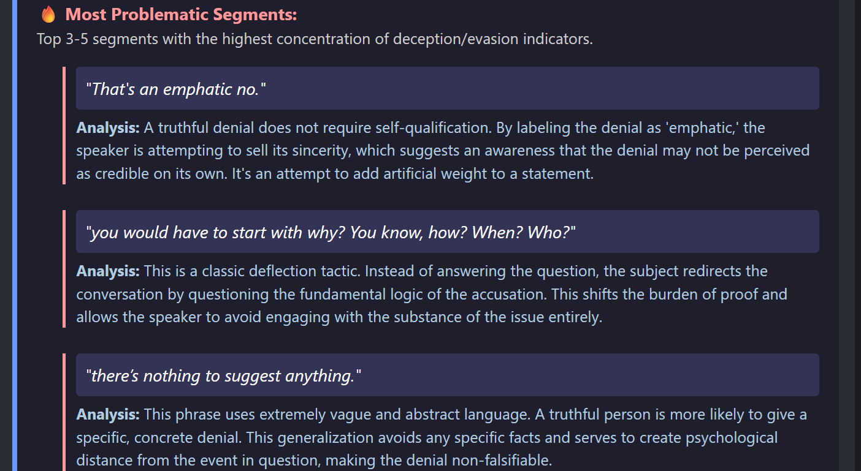861x471 pixels.
Task: Click the pink bar left of the "nothing to suggest" quote
Action: [x=64, y=412]
